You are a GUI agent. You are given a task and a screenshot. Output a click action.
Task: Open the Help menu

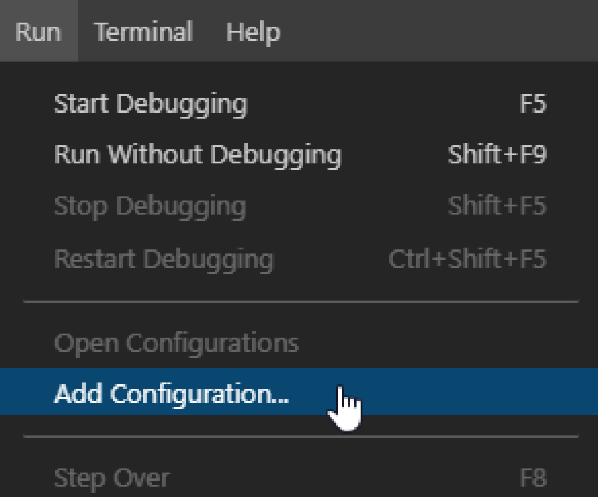[253, 31]
